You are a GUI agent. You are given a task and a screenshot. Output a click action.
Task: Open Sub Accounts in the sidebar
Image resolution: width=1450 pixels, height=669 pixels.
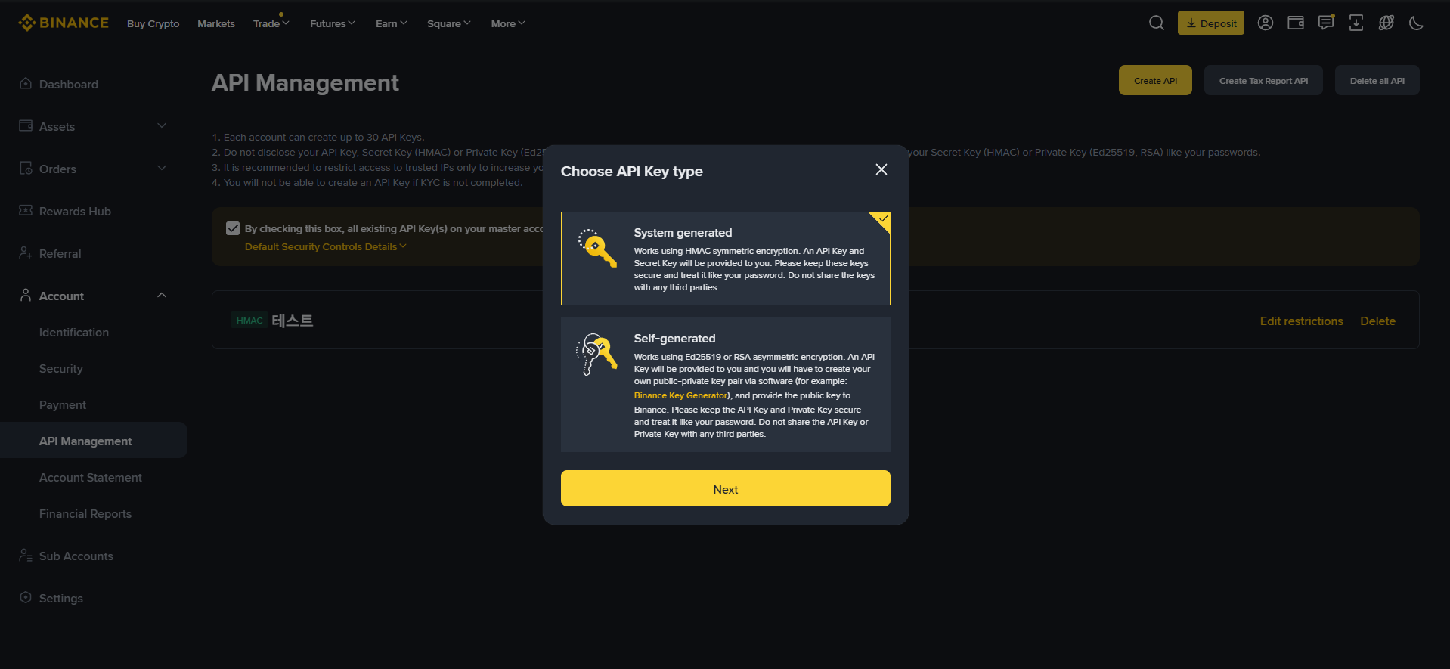(x=76, y=556)
